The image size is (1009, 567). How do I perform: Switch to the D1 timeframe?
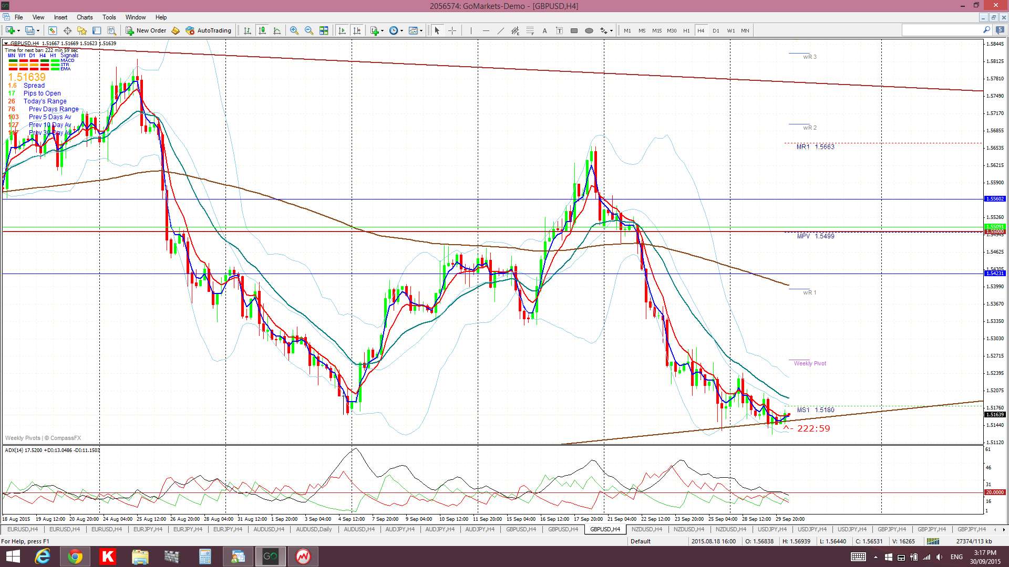(716, 30)
